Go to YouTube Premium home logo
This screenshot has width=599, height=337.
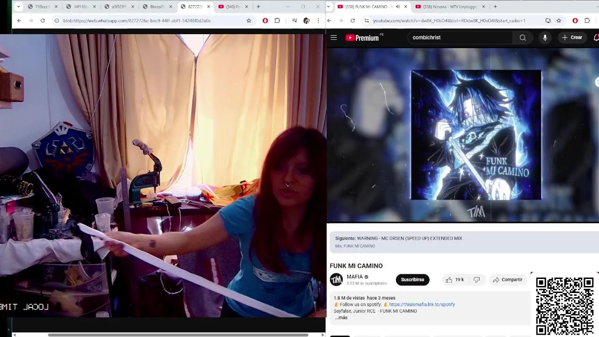click(363, 37)
